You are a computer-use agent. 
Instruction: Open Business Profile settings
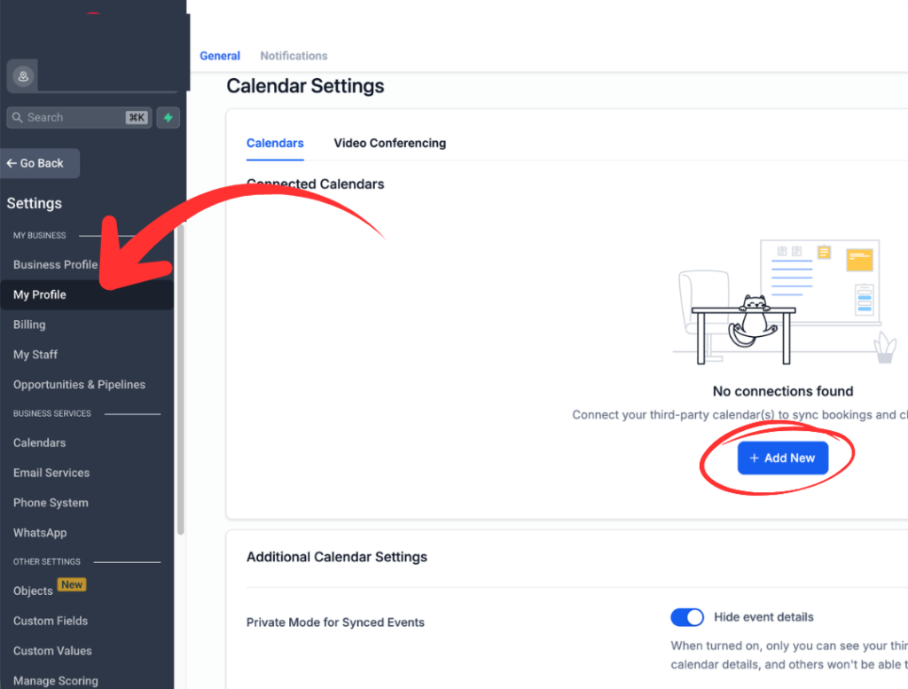click(x=55, y=264)
